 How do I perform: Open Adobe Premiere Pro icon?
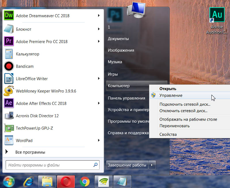coord(9,41)
